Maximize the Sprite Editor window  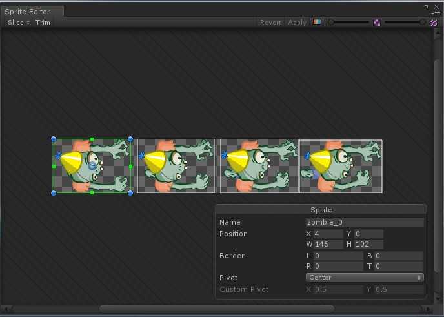(x=426, y=7)
